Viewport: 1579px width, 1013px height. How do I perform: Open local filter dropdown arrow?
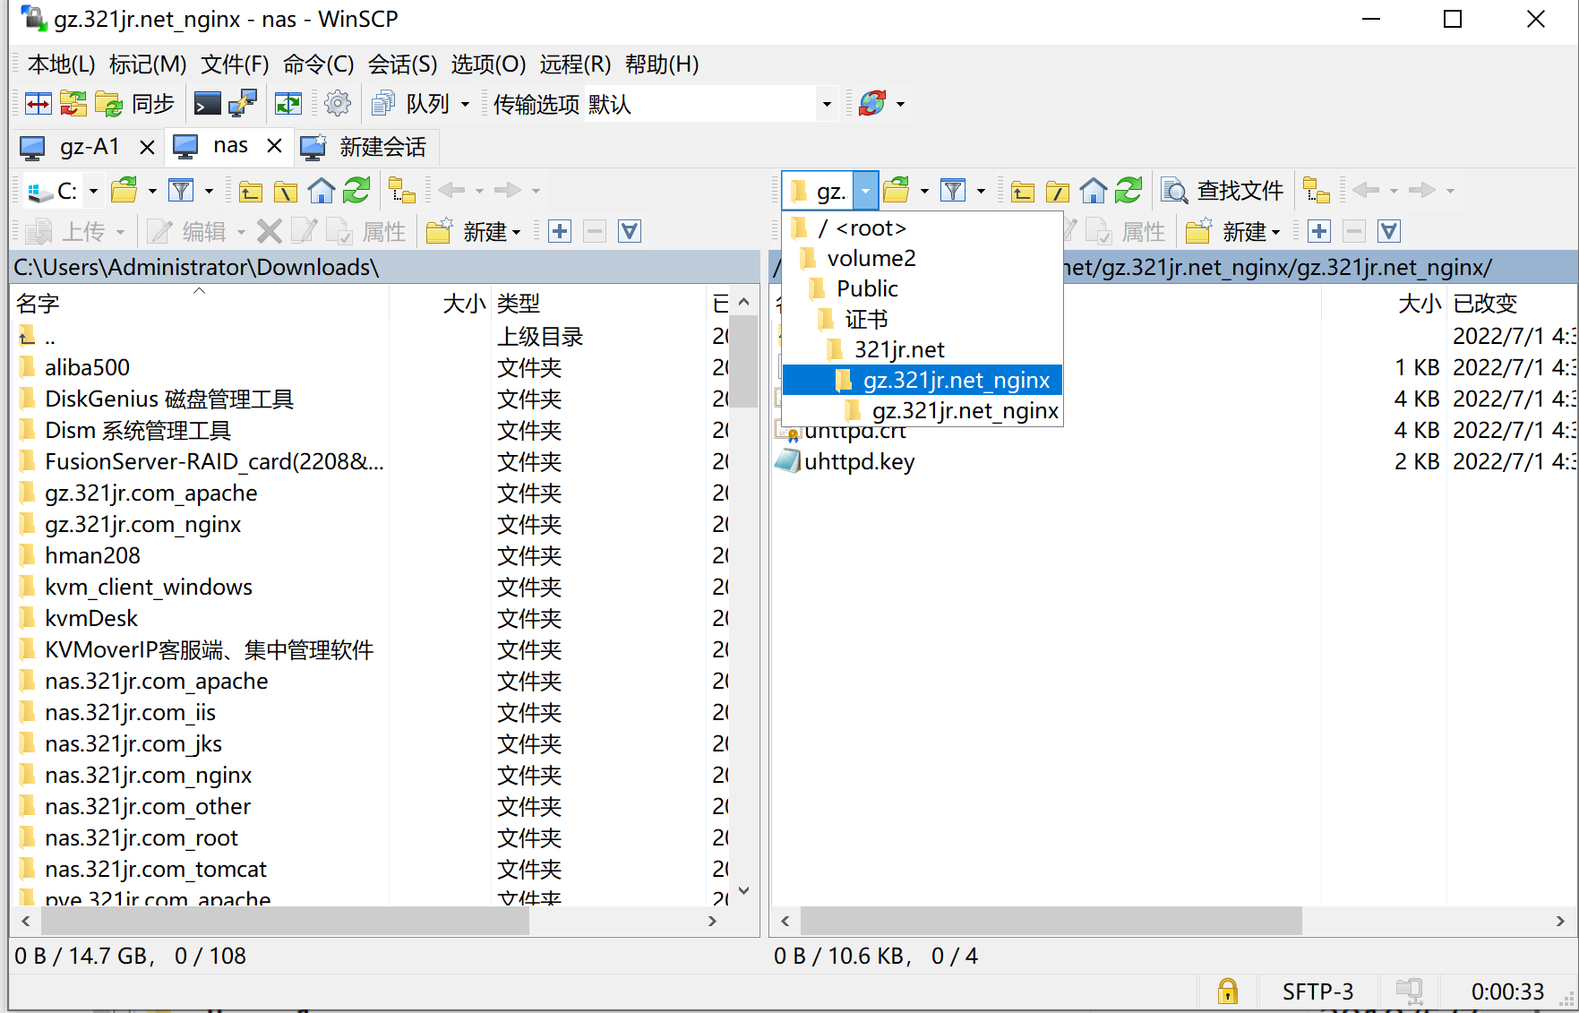pyautogui.click(x=210, y=191)
